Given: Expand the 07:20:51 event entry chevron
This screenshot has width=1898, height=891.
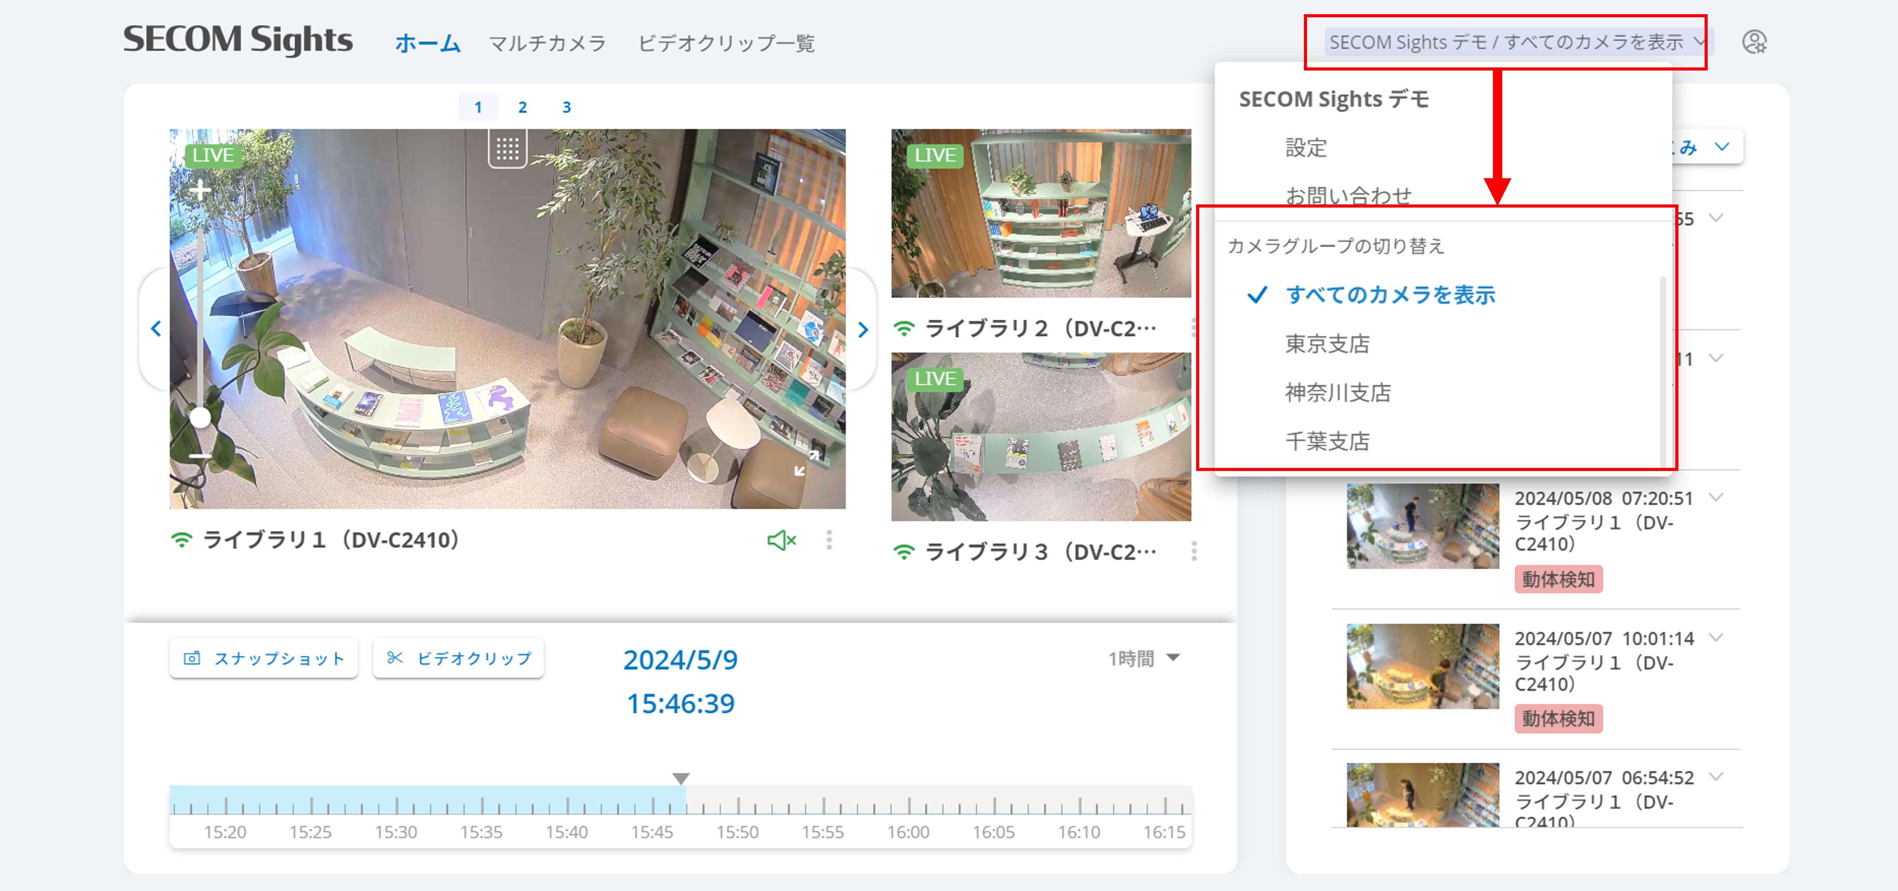Looking at the screenshot, I should 1716,497.
